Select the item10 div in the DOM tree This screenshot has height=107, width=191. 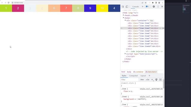pos(144,46)
